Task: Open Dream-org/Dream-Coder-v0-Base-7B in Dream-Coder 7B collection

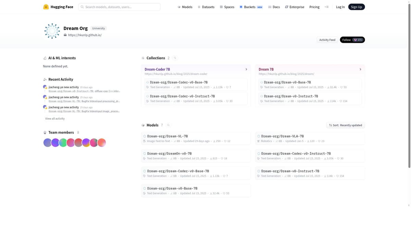Action: point(196,85)
